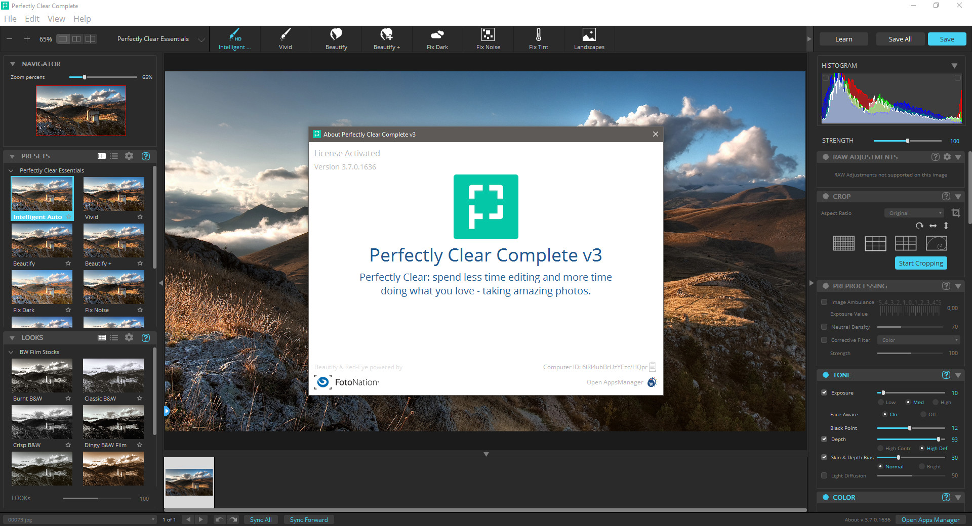This screenshot has height=526, width=972.
Task: Rotate crop using the rotate icon
Action: coord(919,226)
